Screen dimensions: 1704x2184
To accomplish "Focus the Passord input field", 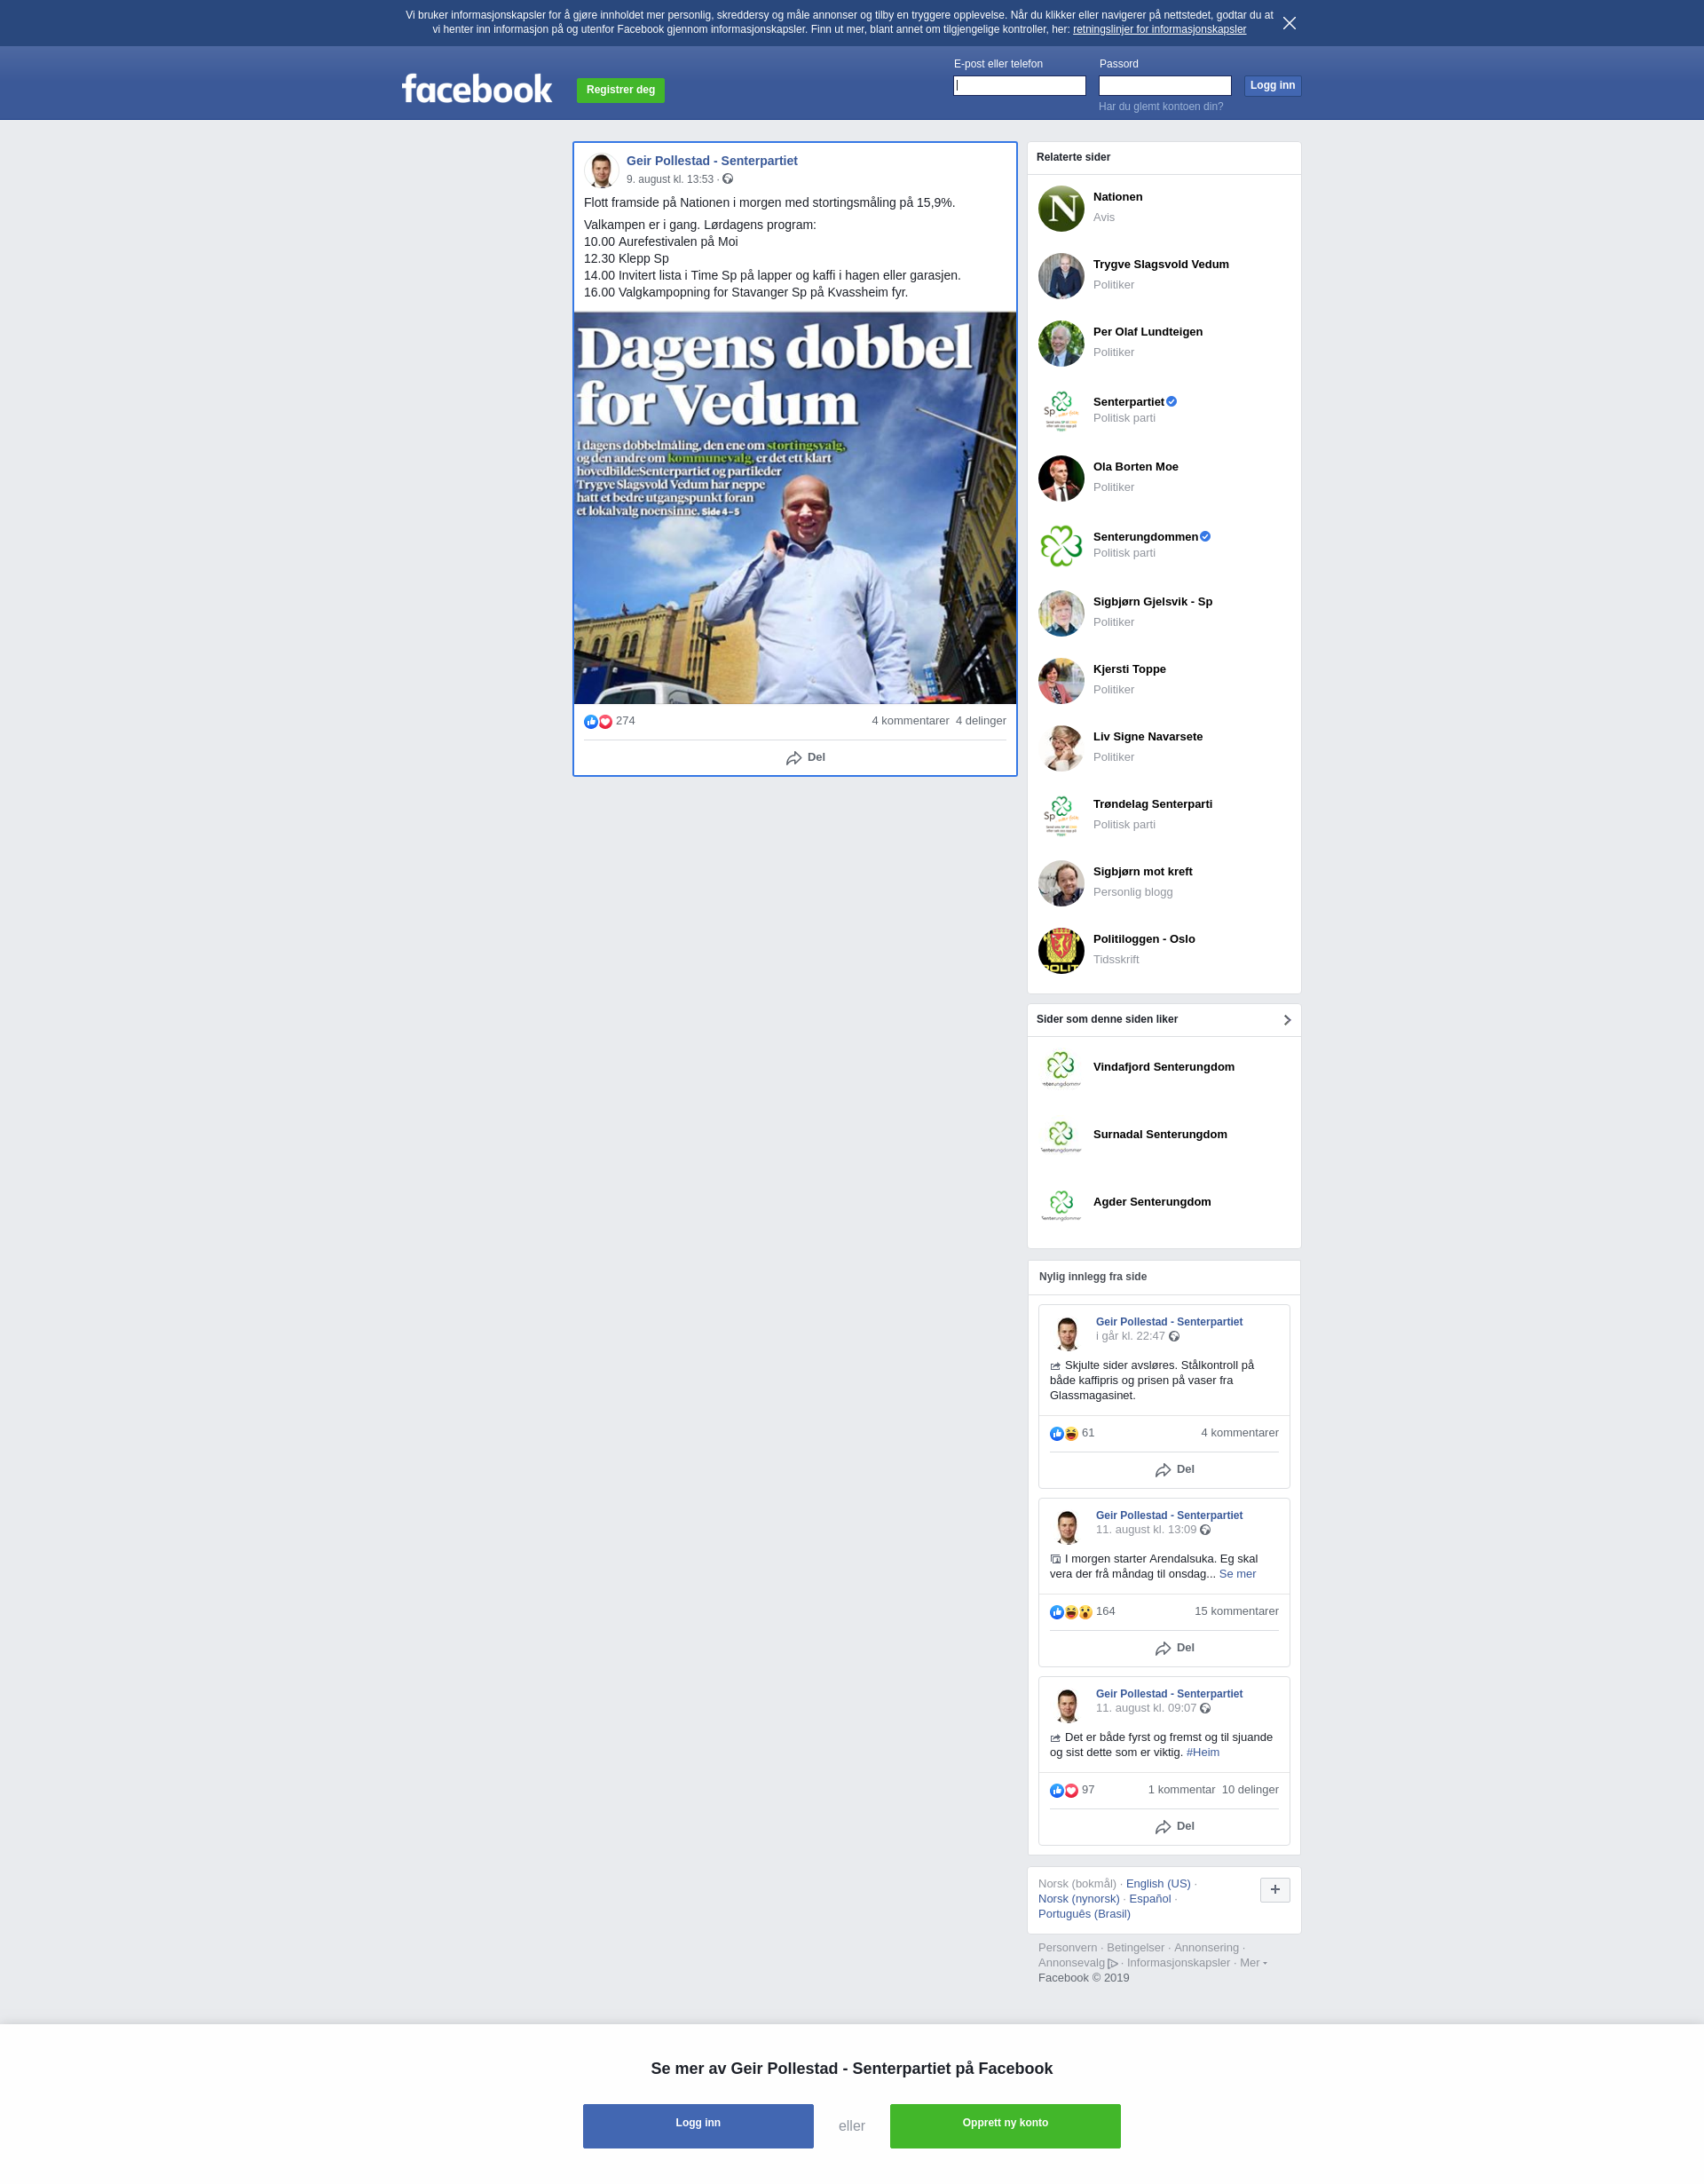I will (1165, 86).
